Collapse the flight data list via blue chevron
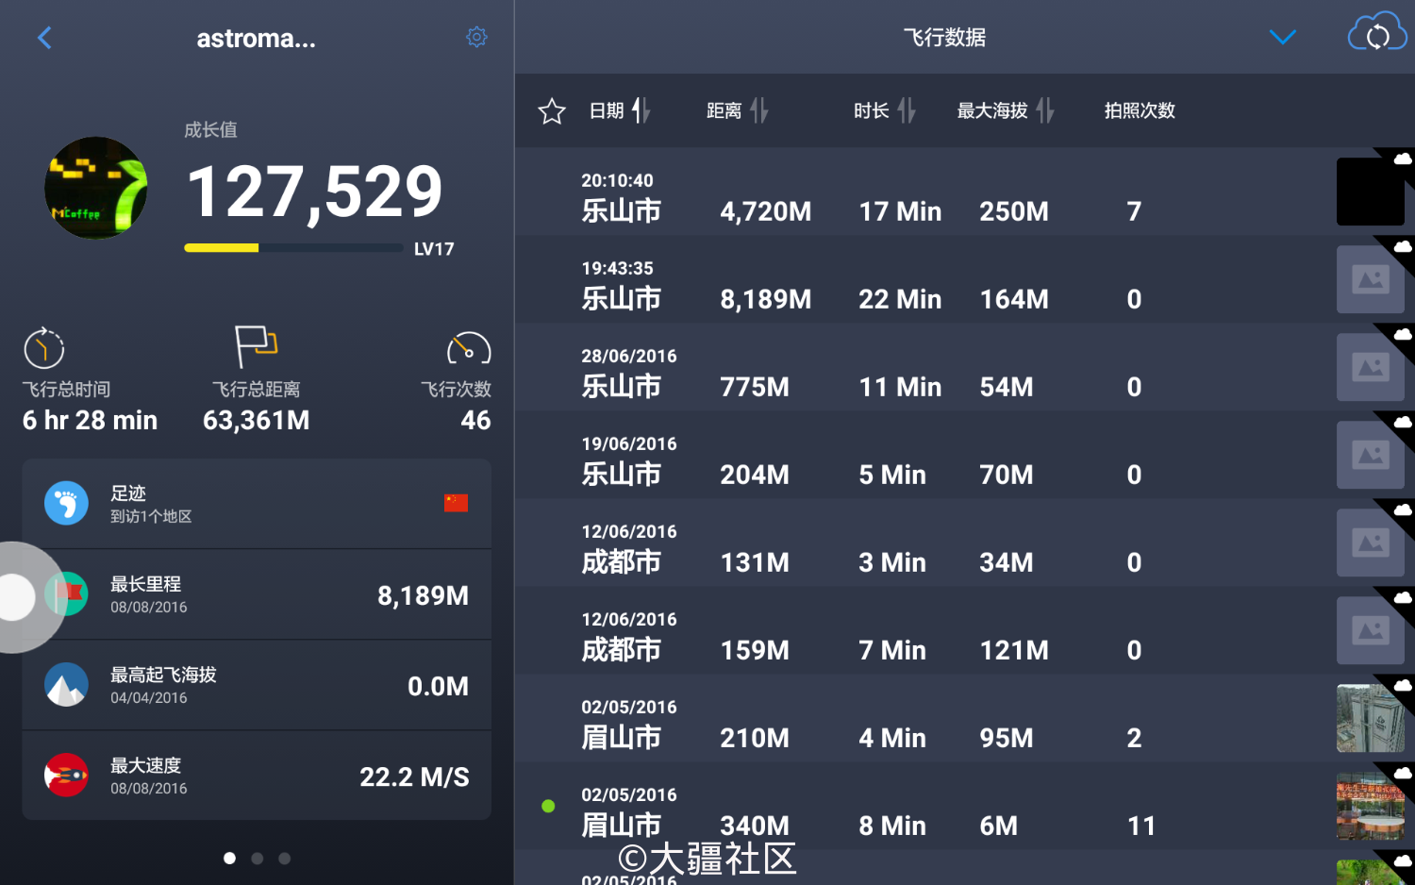This screenshot has width=1415, height=885. 1283,37
